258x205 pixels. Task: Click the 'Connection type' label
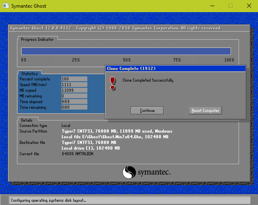pos(33,125)
